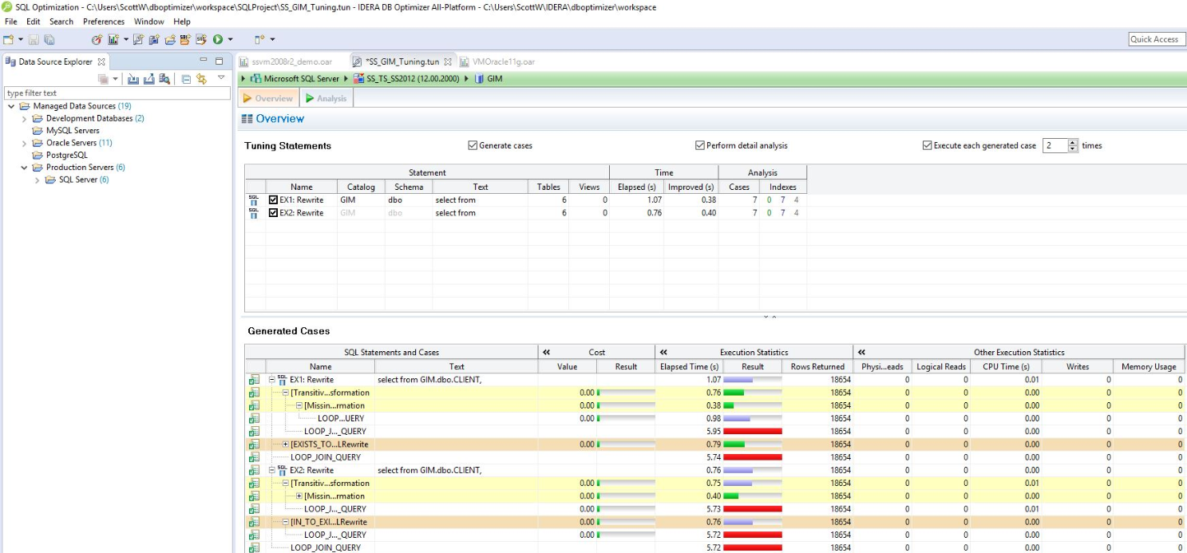Click the red bar for LOOP_JOIN_QUERY 5.95
Viewport: 1187px width, 553px height.
pyautogui.click(x=752, y=432)
